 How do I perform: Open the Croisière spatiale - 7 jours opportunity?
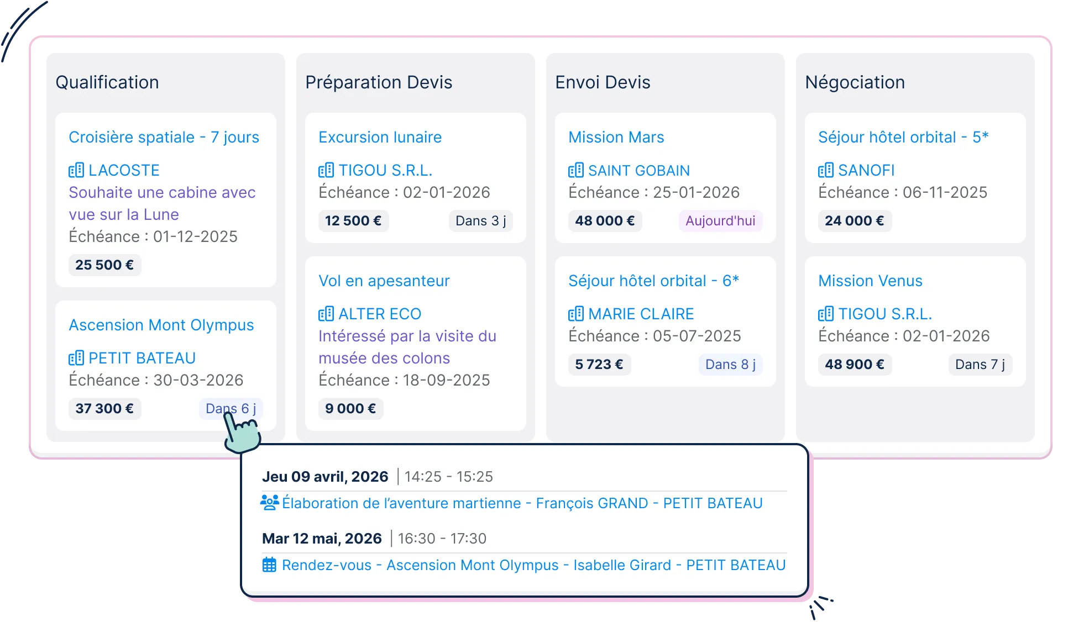pos(164,137)
